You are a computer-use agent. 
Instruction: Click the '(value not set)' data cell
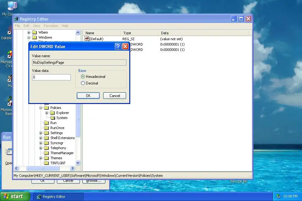(171, 39)
